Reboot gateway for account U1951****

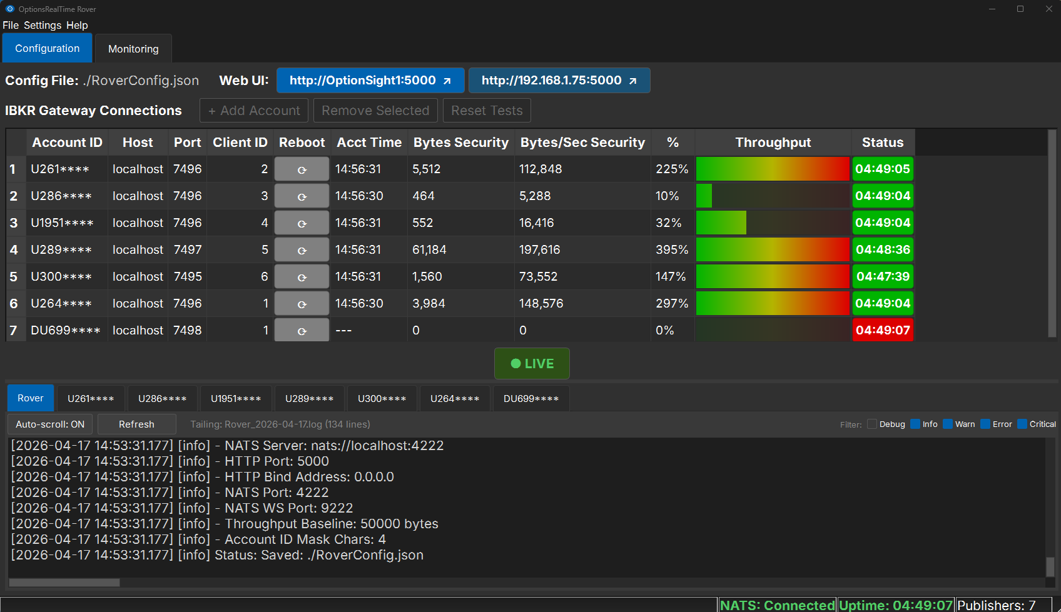click(x=302, y=223)
